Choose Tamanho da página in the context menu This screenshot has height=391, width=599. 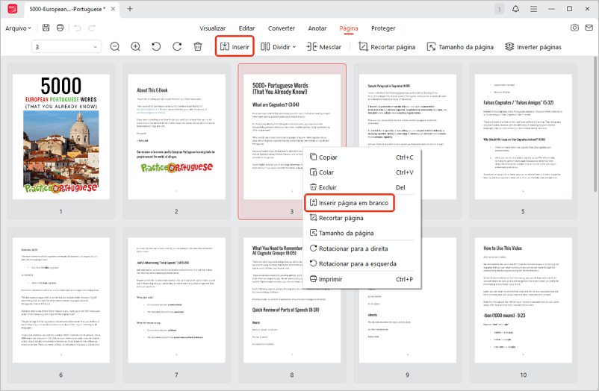click(x=361, y=233)
